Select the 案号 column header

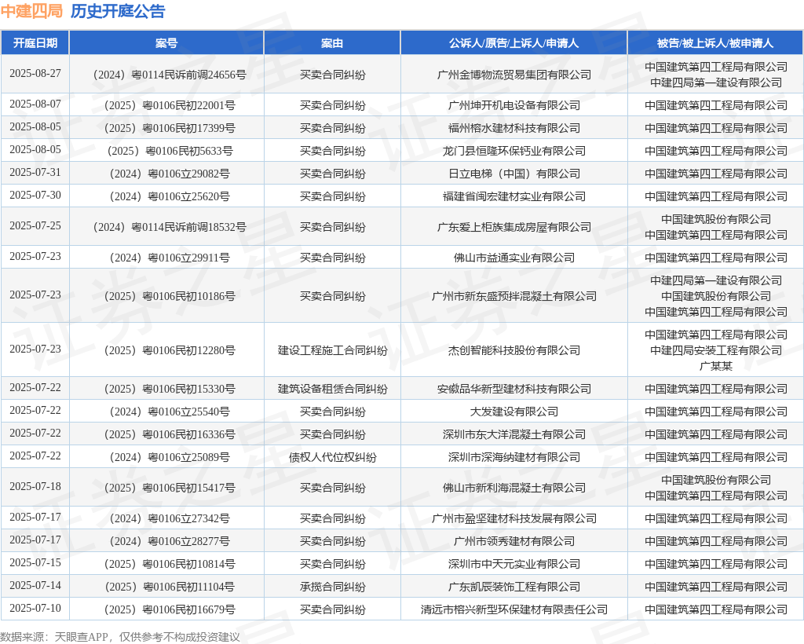tap(166, 43)
